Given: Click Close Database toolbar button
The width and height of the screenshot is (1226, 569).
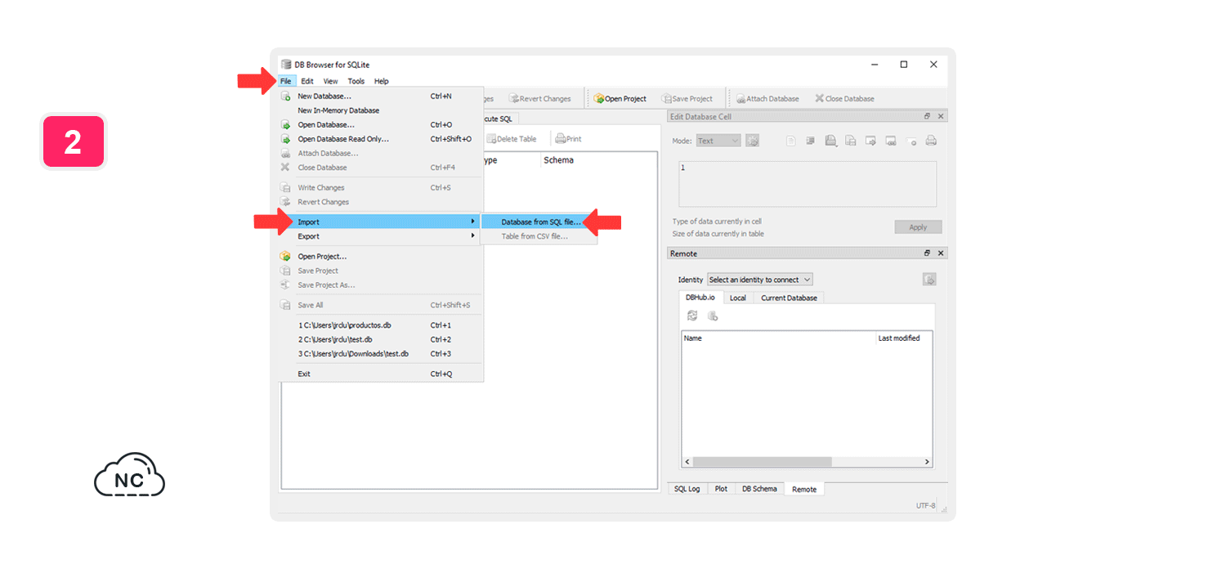Looking at the screenshot, I should tap(844, 99).
